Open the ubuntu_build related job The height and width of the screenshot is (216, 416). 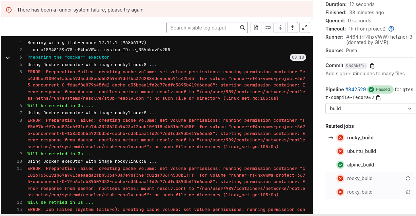(x=361, y=151)
